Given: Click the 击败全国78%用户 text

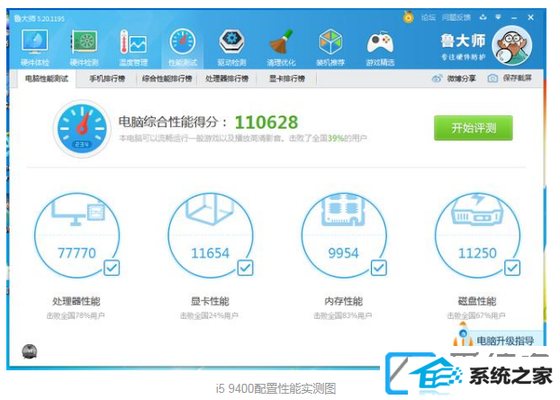Looking at the screenshot, I should click(76, 315).
